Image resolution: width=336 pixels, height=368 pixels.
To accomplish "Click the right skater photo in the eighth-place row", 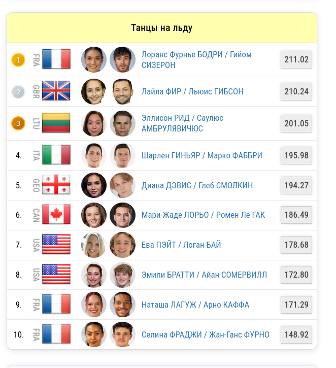I will click(x=122, y=275).
